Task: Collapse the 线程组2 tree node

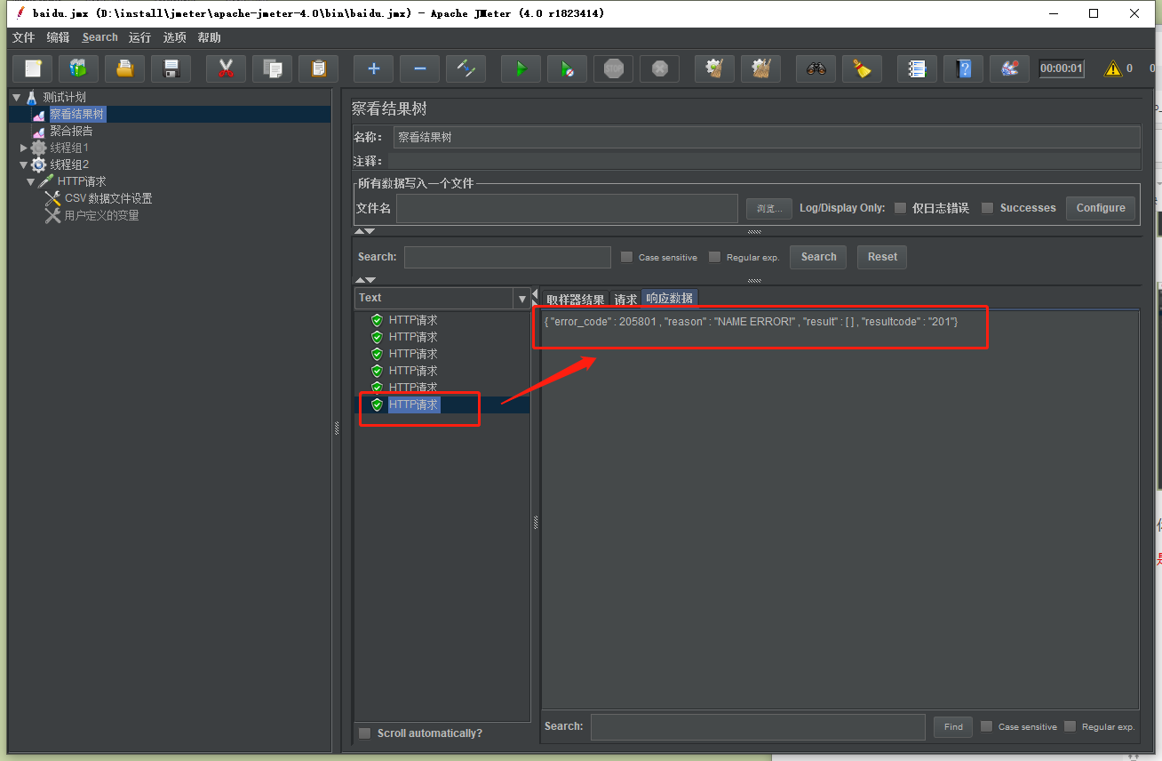Action: (24, 164)
